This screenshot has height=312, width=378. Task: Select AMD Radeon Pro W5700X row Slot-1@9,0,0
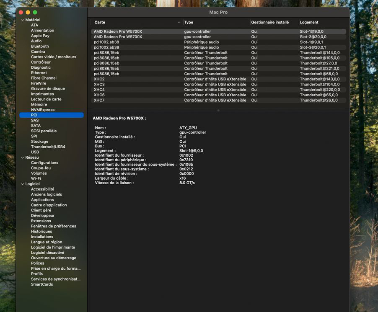(x=218, y=31)
